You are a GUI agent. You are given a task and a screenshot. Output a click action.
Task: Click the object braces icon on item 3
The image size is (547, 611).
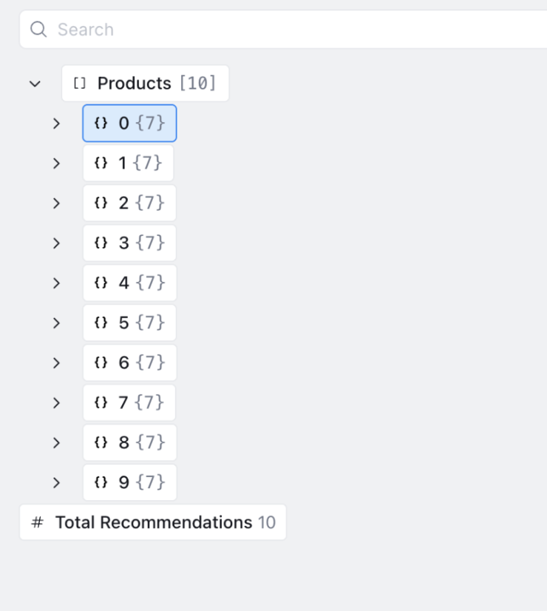101,243
